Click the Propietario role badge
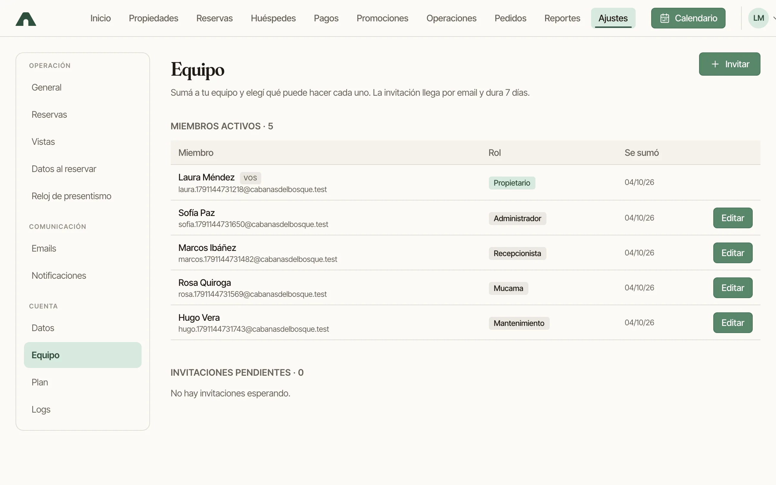 point(512,183)
